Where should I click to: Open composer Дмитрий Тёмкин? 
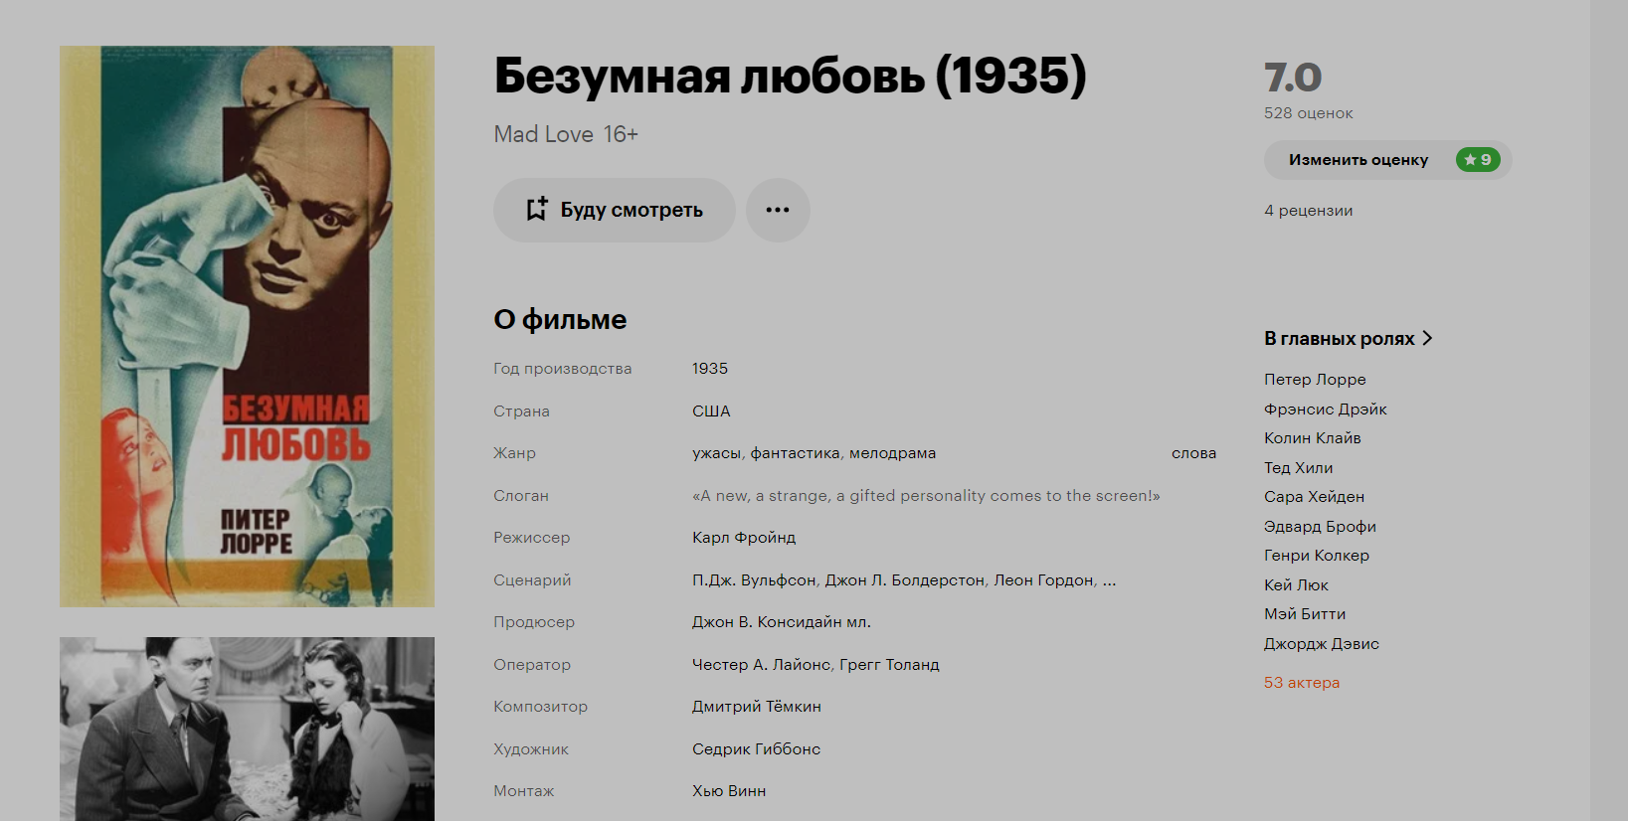(x=757, y=707)
